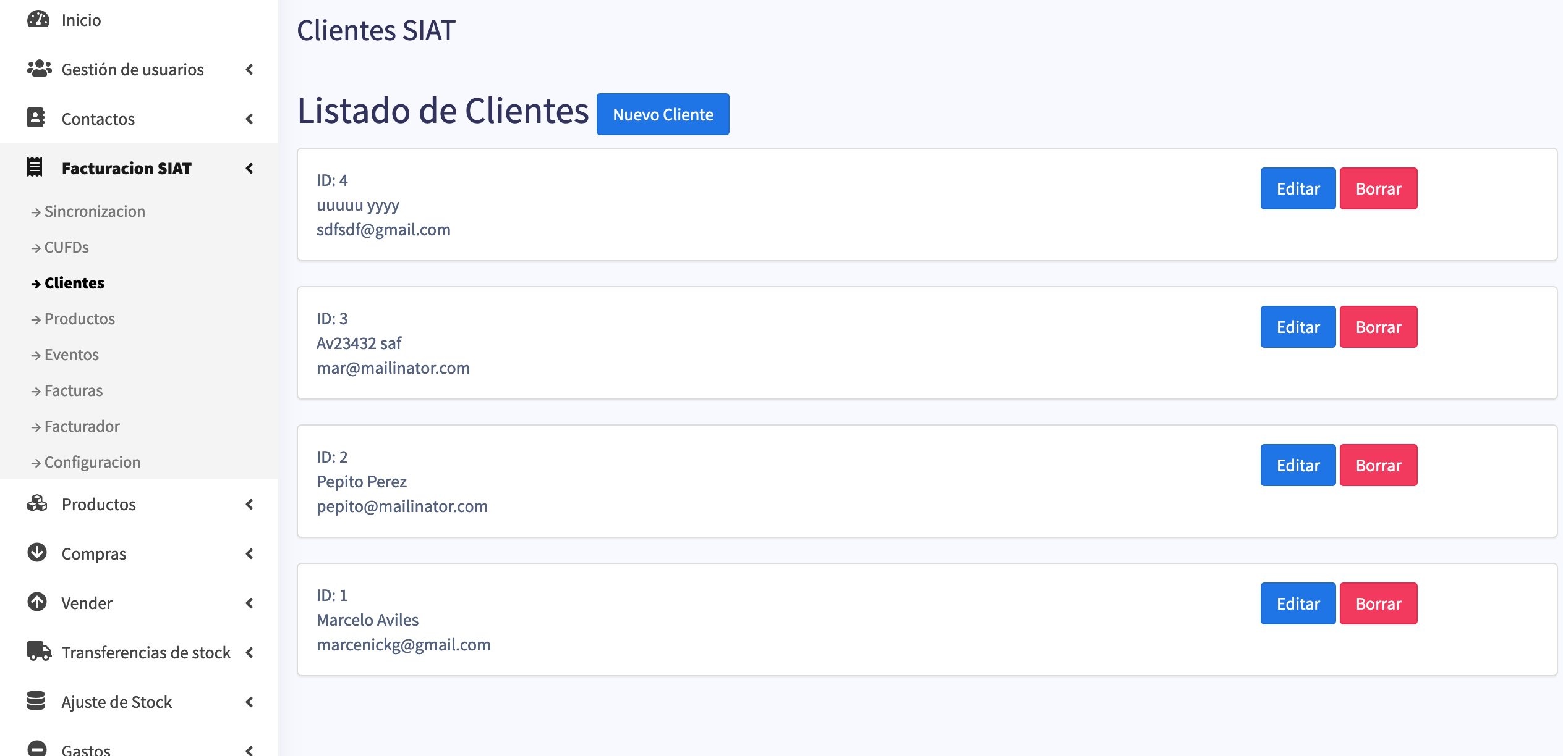Expand the Contactos menu chevron

point(249,119)
